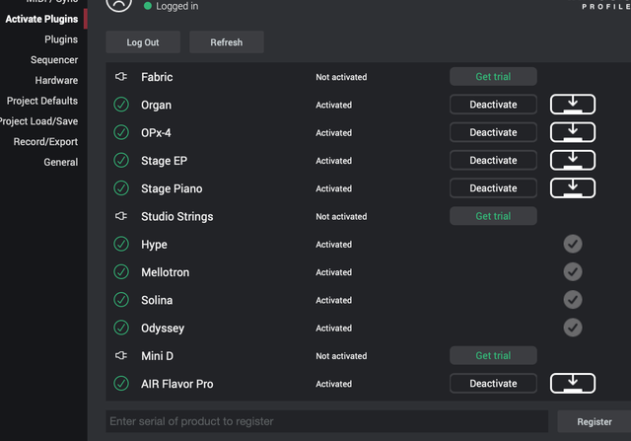This screenshot has height=441, width=631.
Task: Click the green check icon beside Mellotron
Action: (121, 272)
